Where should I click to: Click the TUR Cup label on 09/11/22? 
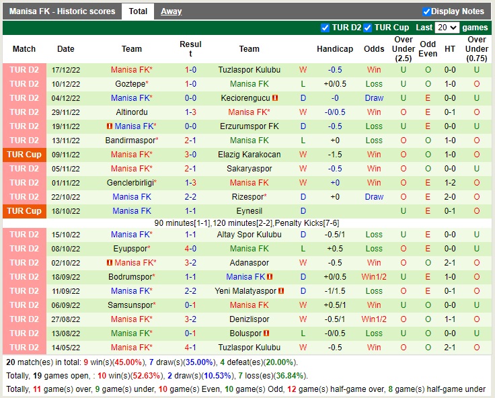[24, 155]
